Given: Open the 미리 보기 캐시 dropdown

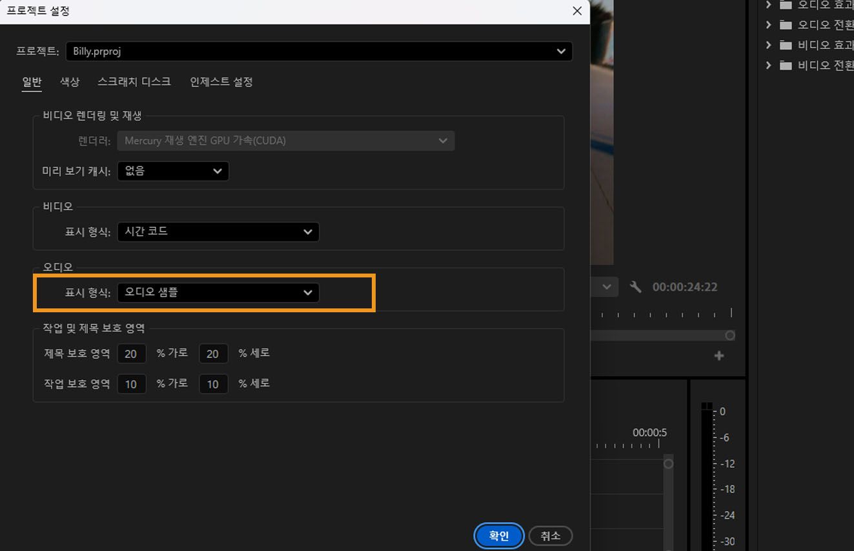Looking at the screenshot, I should pos(173,171).
